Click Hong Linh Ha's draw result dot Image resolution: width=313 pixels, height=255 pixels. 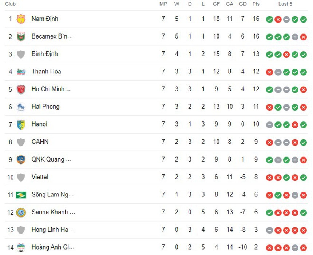coord(269,230)
